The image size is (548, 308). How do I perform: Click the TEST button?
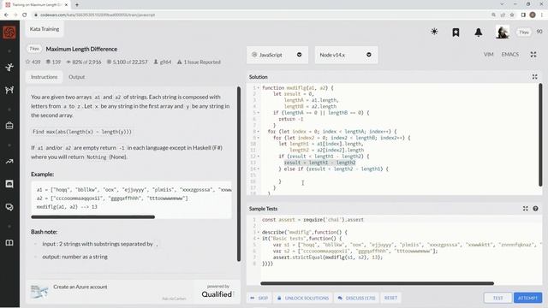497,298
